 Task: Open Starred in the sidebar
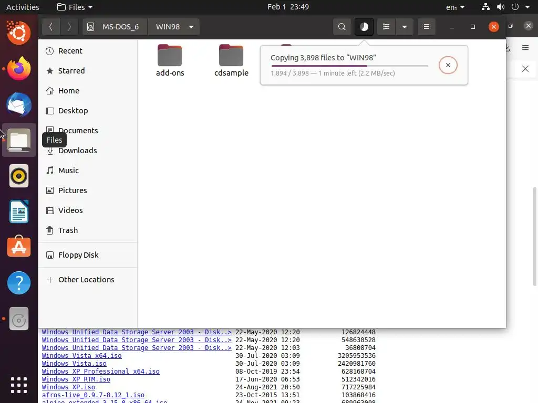[x=88, y=71]
